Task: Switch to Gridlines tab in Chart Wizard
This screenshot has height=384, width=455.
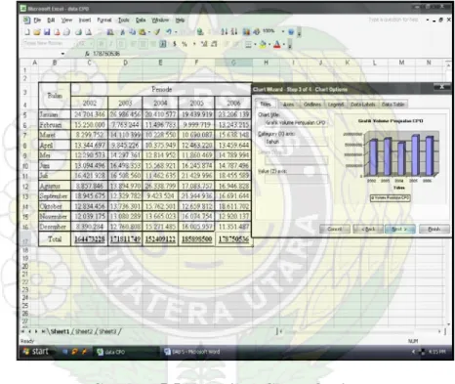Action: click(x=312, y=105)
